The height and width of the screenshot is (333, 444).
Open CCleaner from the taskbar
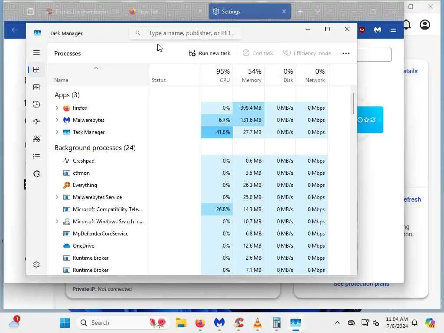[239, 323]
